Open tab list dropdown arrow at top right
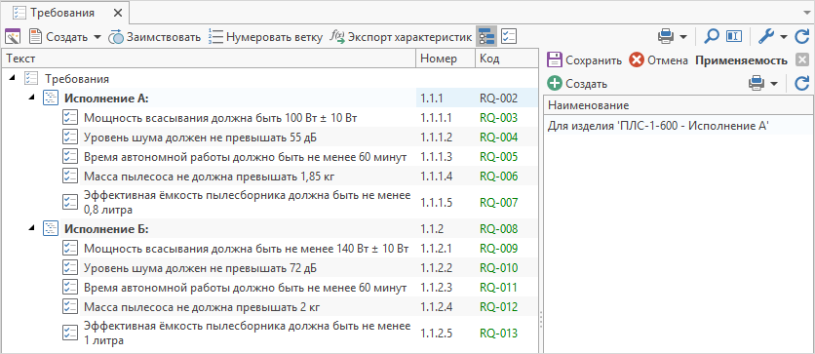 coord(806,12)
